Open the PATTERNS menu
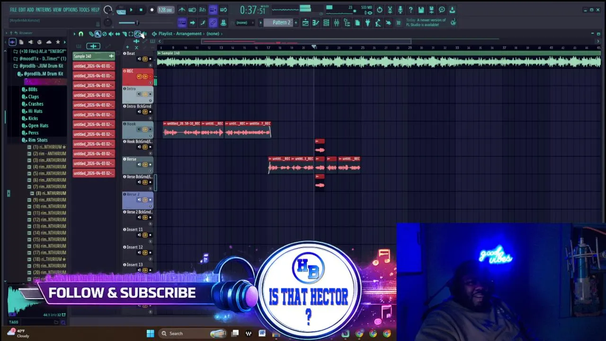Viewport: 606px width, 341px height. 43,9
